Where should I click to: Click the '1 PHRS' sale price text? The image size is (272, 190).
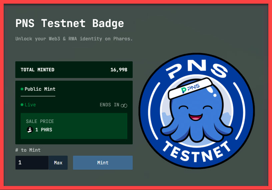coord(44,130)
